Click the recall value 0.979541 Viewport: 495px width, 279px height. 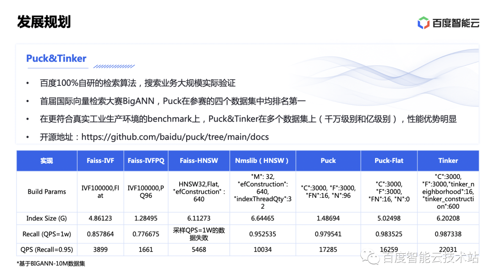(x=328, y=234)
